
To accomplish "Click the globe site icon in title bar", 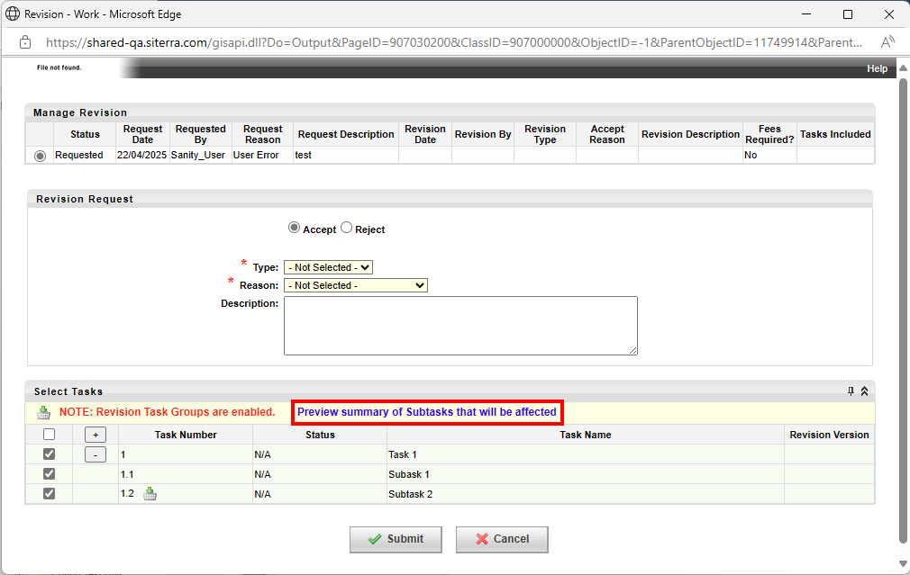I will click(x=13, y=13).
